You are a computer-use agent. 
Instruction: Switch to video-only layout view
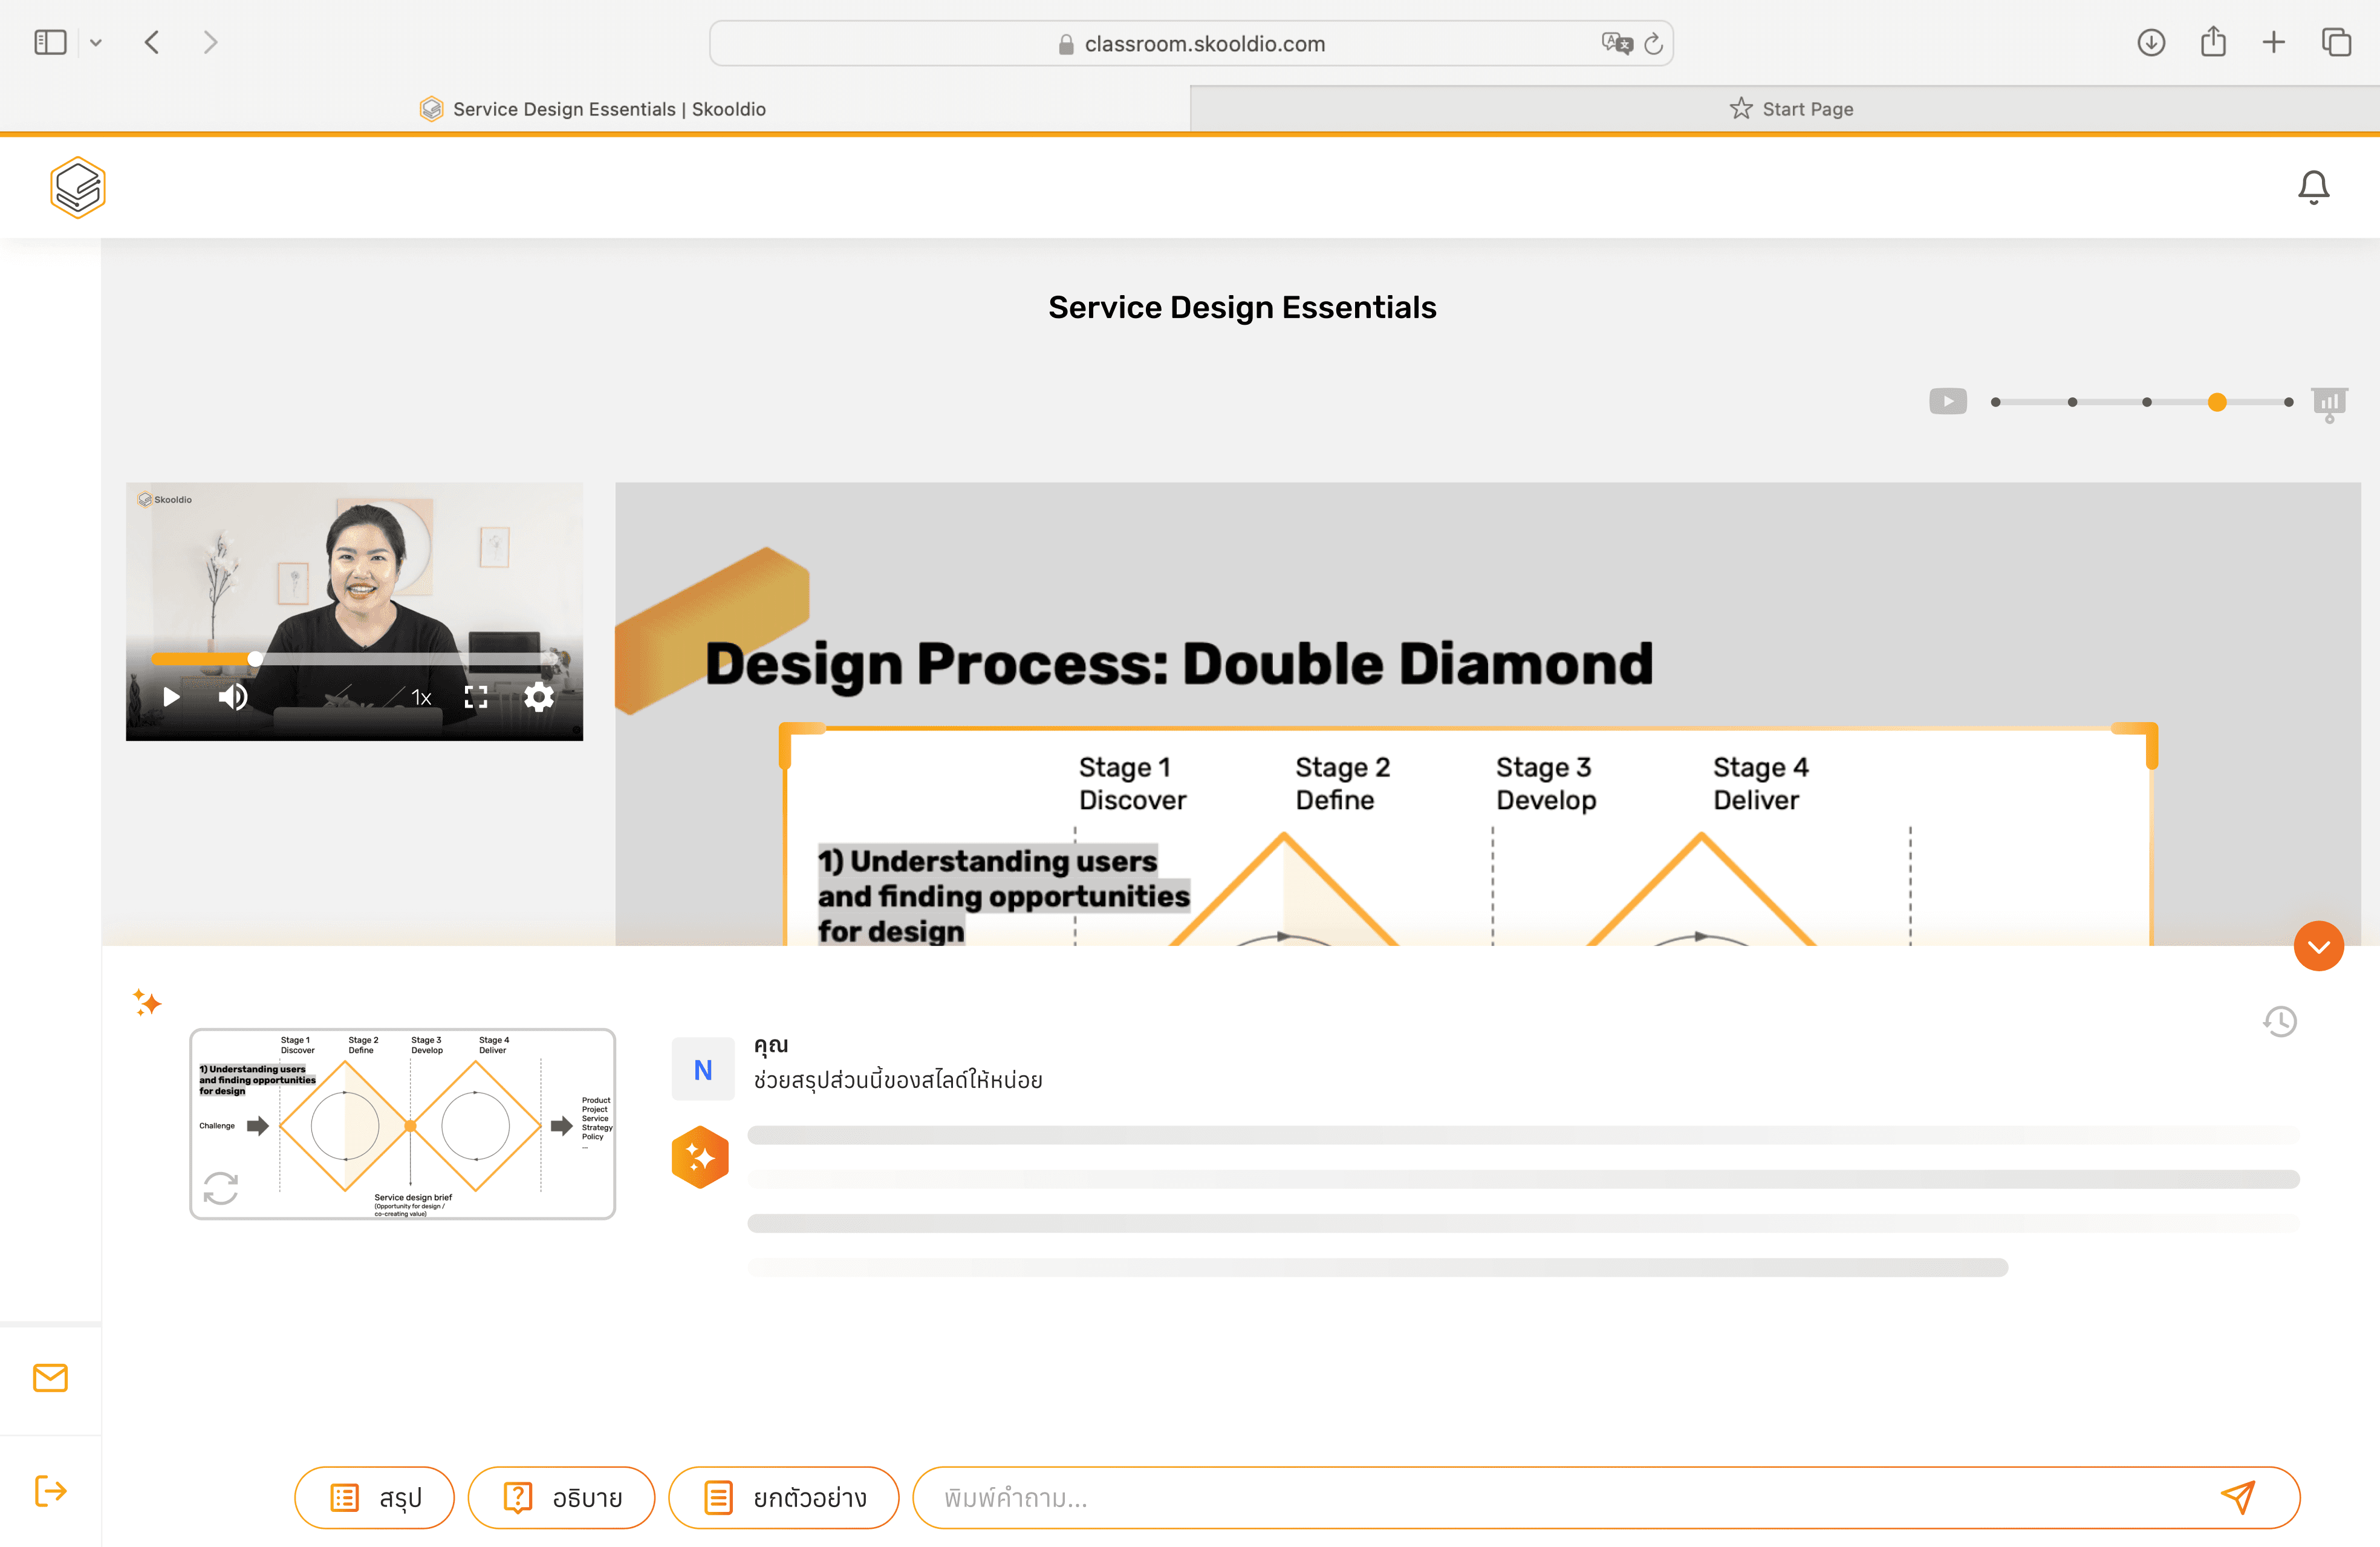(x=1947, y=402)
